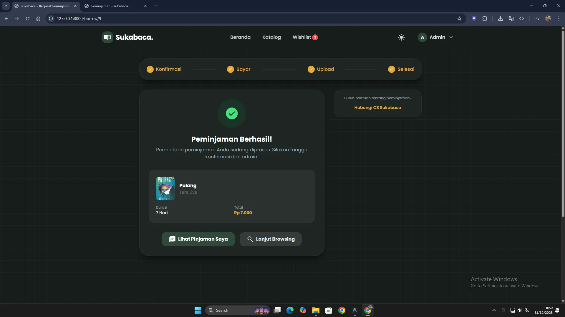
Task: Open the Hubungi CS Sukabaca link
Action: [377, 108]
